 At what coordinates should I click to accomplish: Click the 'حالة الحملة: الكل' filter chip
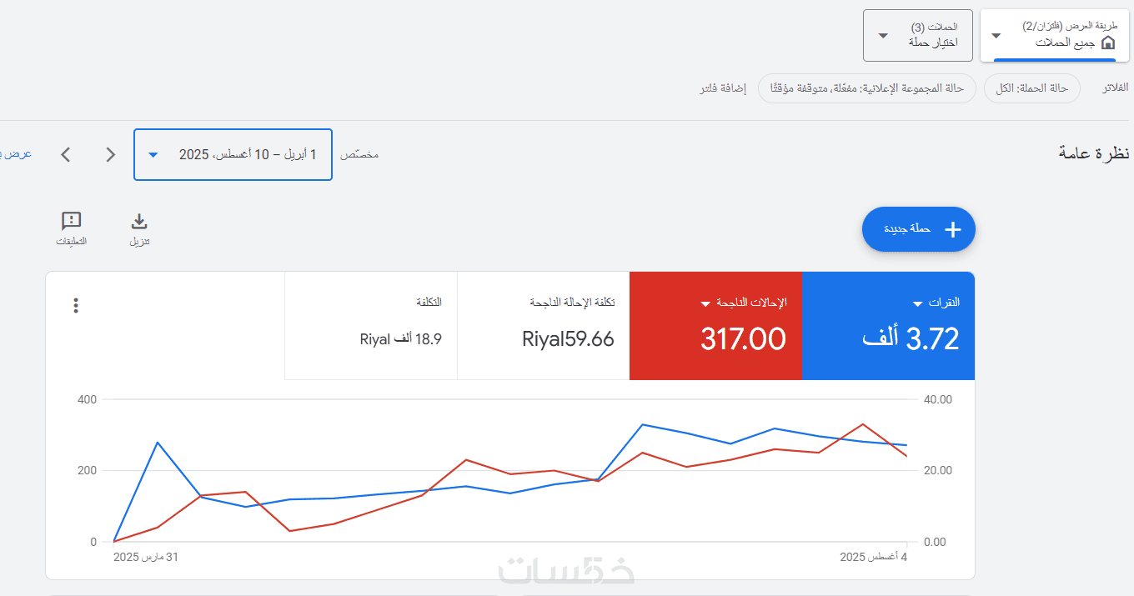coord(1031,88)
